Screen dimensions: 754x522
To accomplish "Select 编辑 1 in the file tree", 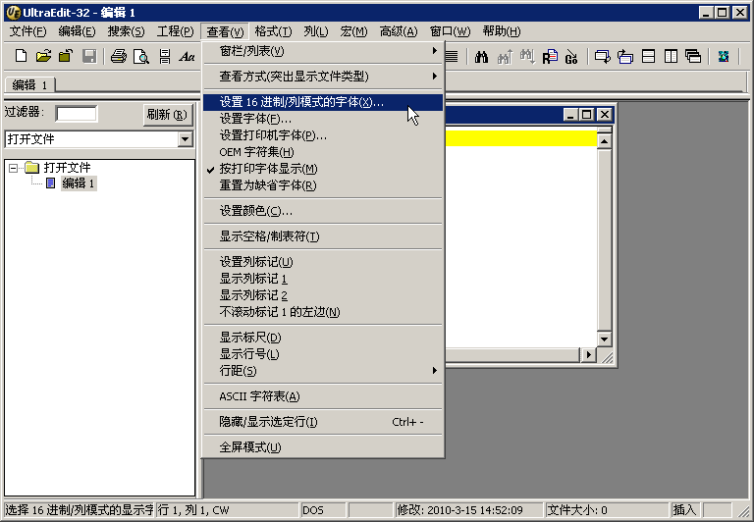I will coord(79,183).
